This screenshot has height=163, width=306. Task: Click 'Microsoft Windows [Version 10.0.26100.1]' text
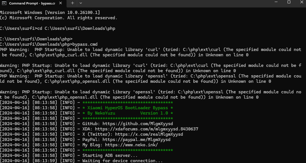50,13
